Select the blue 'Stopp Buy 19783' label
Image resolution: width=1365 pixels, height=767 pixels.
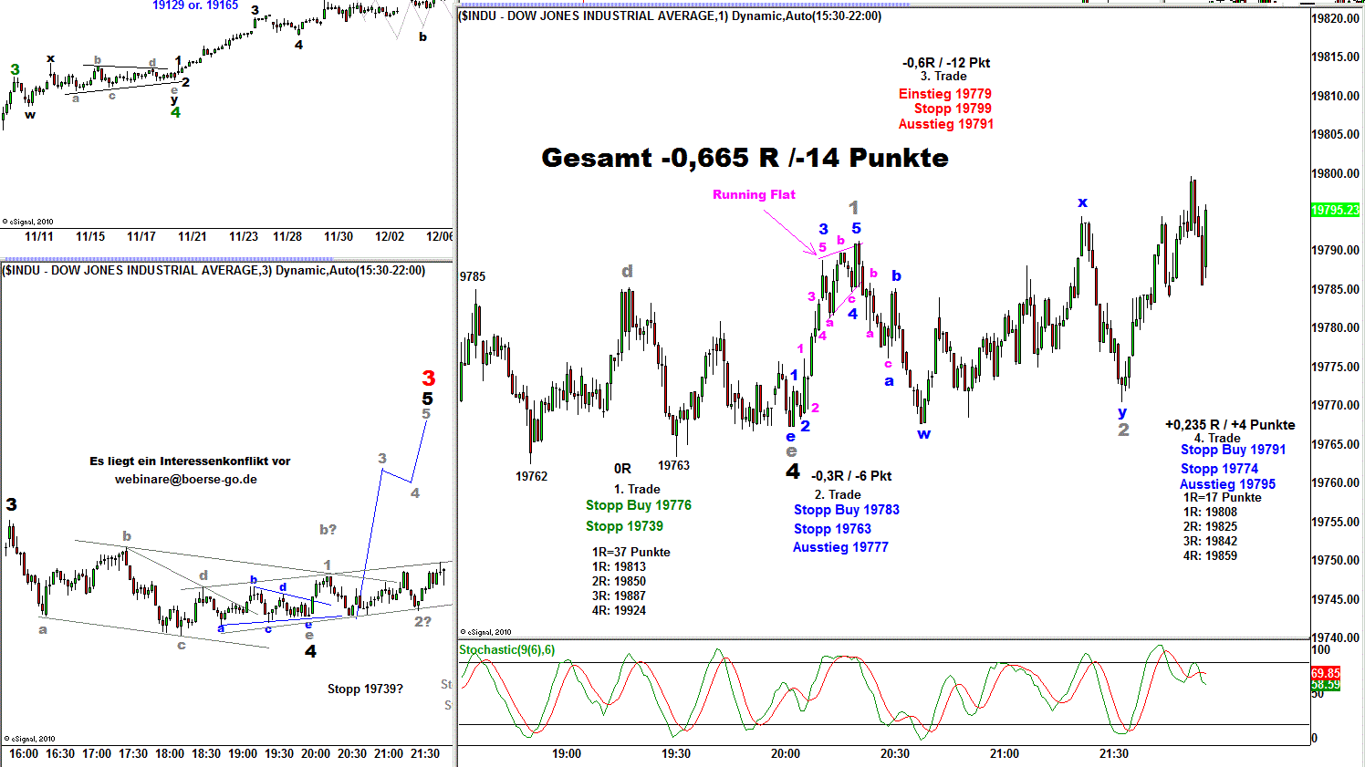tap(846, 510)
